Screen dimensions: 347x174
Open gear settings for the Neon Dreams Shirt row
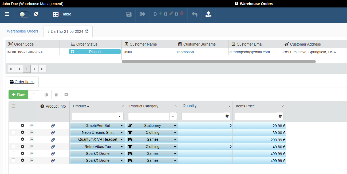[x=23, y=132]
